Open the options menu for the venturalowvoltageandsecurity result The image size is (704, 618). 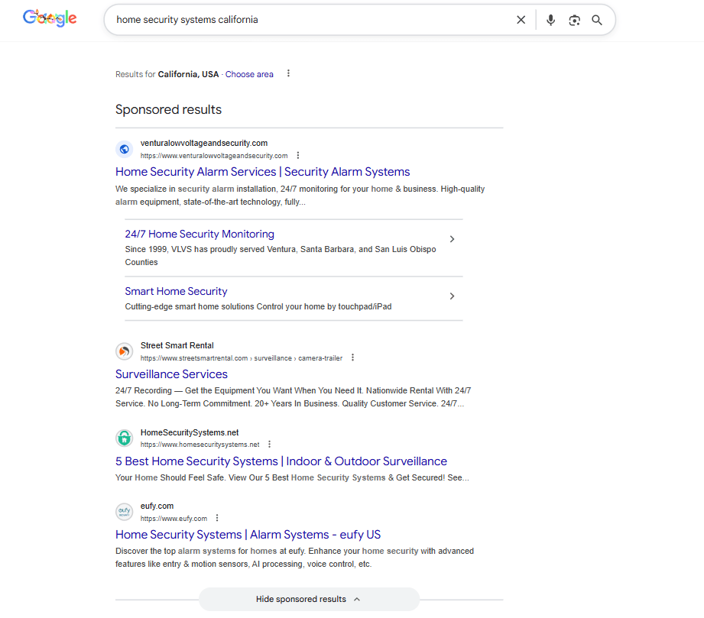[x=298, y=155]
